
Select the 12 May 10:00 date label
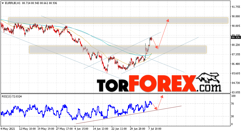[27, 129]
